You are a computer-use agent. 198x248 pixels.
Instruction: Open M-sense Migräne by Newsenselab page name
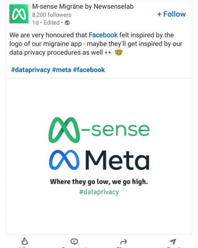(x=83, y=6)
